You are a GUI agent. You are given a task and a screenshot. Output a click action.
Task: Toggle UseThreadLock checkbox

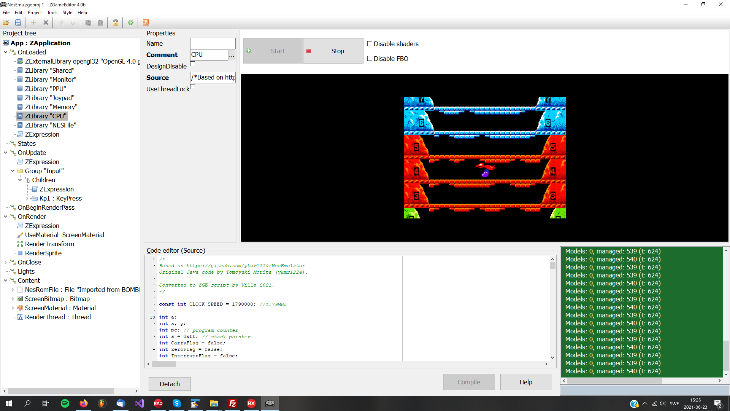[193, 87]
